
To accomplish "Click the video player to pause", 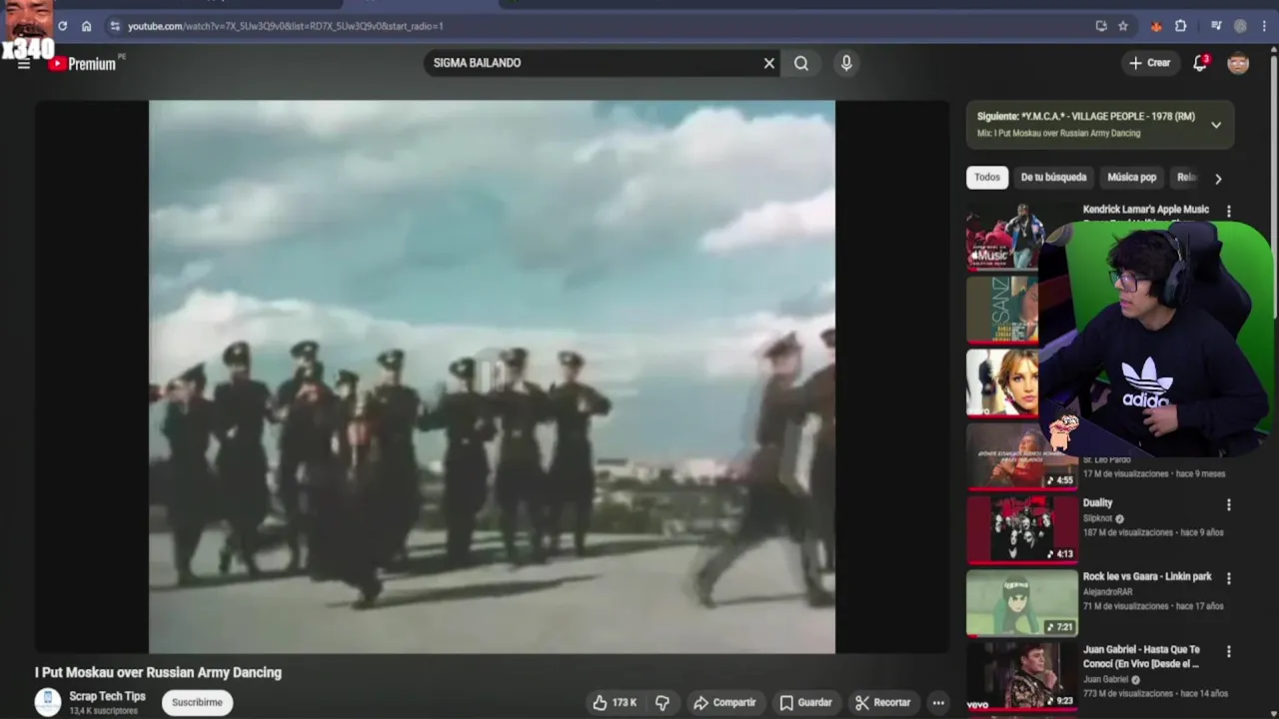I will click(x=492, y=376).
